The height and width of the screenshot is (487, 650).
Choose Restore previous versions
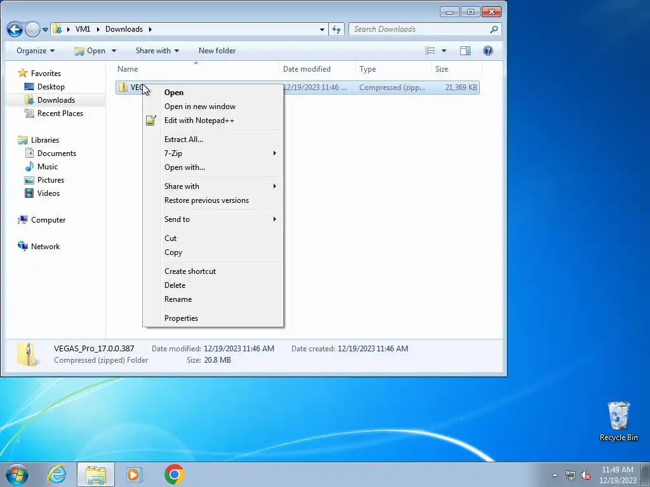pos(213,200)
